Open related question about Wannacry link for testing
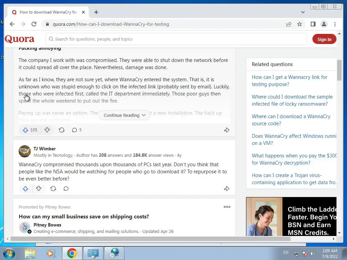The height and width of the screenshot is (260, 347). pyautogui.click(x=289, y=81)
